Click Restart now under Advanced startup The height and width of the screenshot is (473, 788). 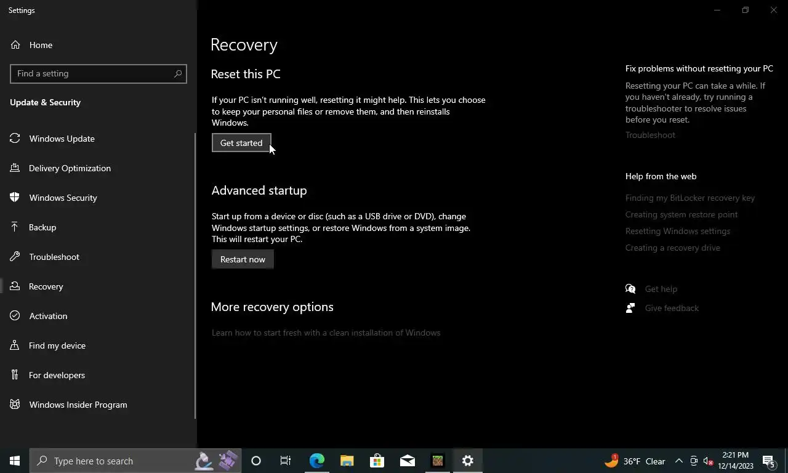click(x=243, y=259)
